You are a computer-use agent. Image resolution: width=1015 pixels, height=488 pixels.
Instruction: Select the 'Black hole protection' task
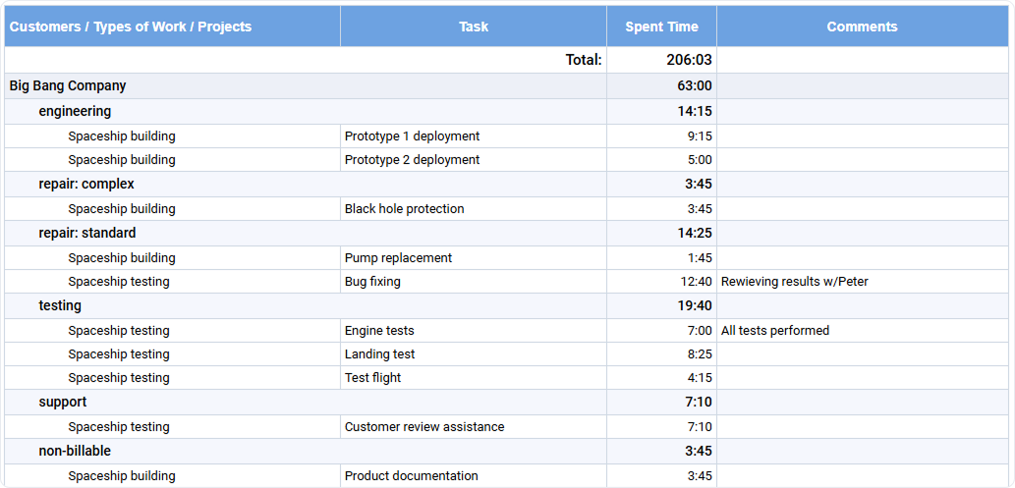click(405, 209)
